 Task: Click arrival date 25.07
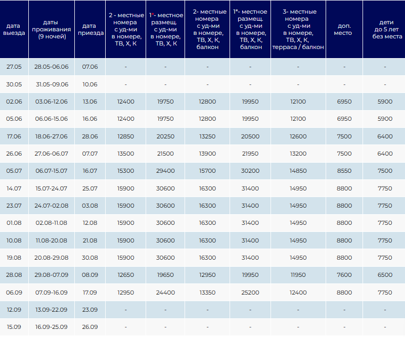click(90, 188)
